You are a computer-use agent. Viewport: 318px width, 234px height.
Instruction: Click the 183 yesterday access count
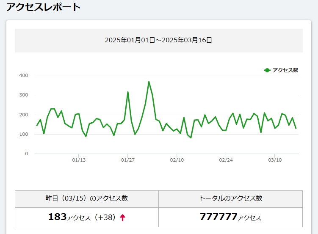coord(58,217)
